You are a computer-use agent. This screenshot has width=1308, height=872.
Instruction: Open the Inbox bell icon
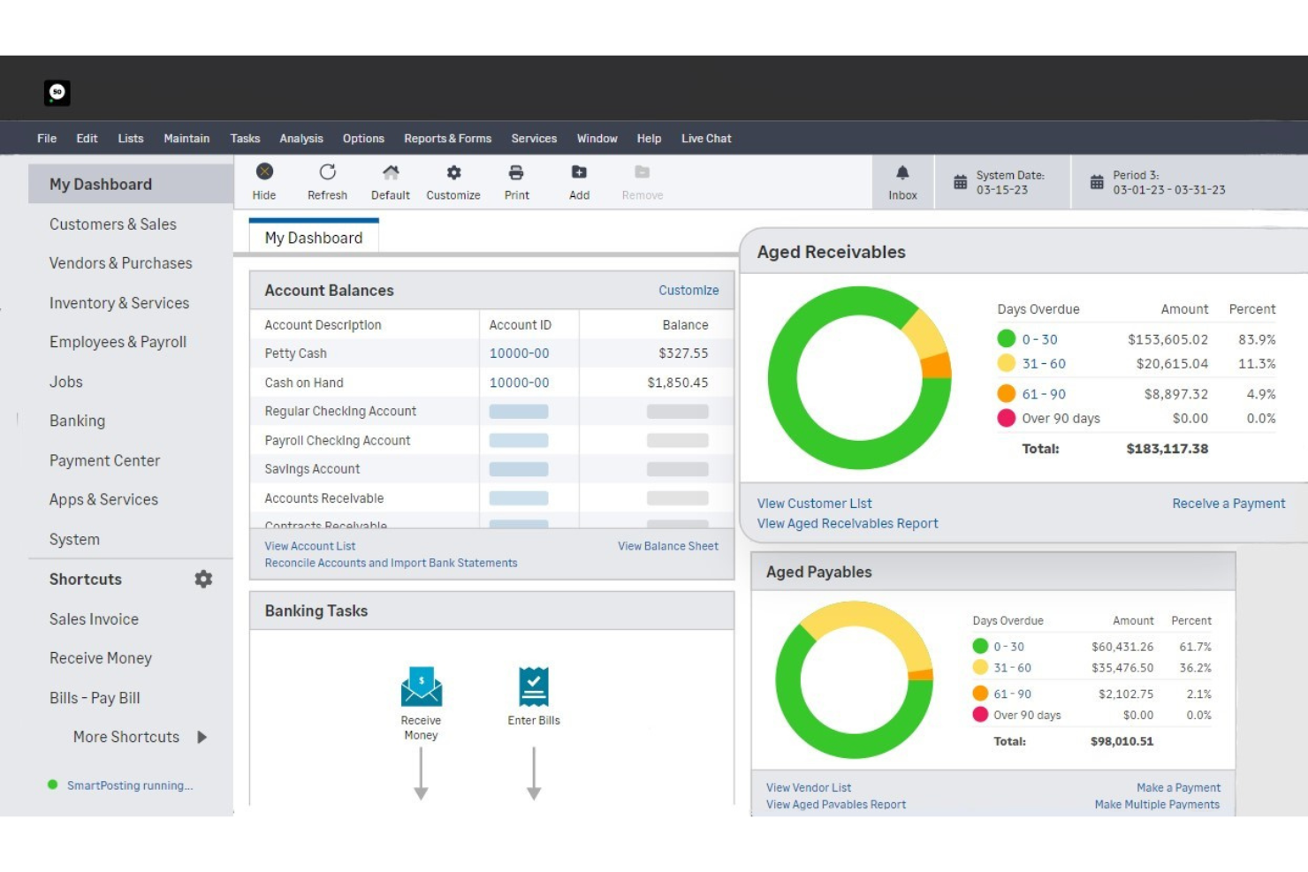[x=902, y=173]
